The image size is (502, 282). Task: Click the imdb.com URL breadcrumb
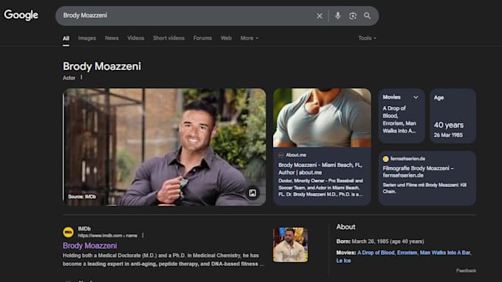108,236
